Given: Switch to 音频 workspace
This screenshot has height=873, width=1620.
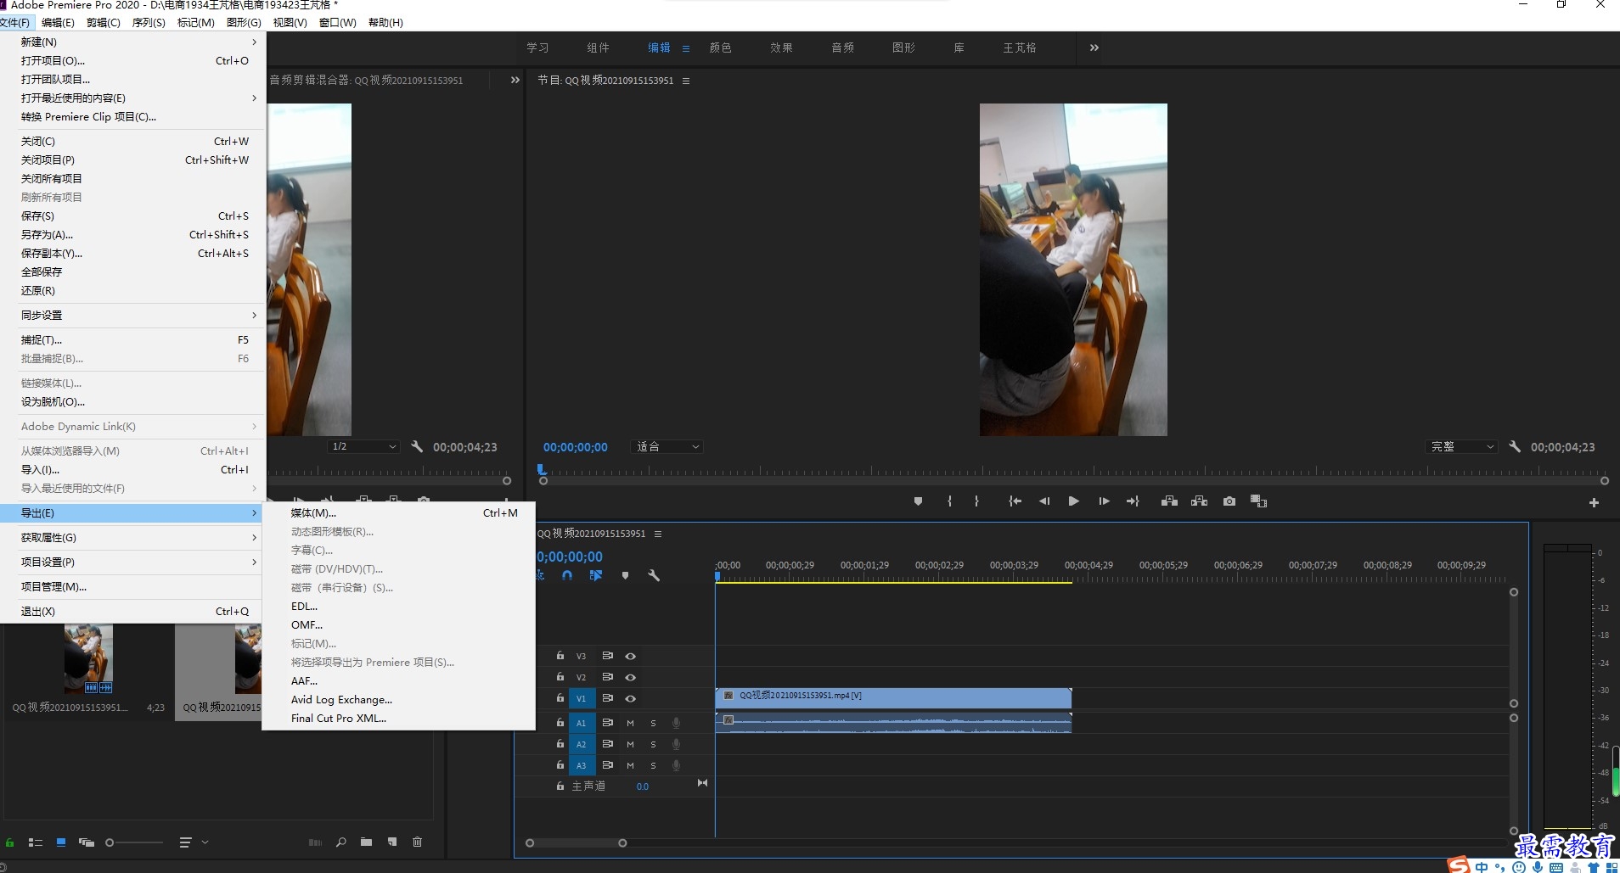Looking at the screenshot, I should [843, 48].
